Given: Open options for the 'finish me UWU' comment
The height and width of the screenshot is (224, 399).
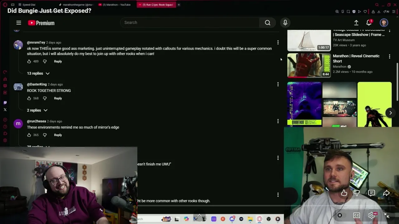Looking at the screenshot, I should 278,158.
